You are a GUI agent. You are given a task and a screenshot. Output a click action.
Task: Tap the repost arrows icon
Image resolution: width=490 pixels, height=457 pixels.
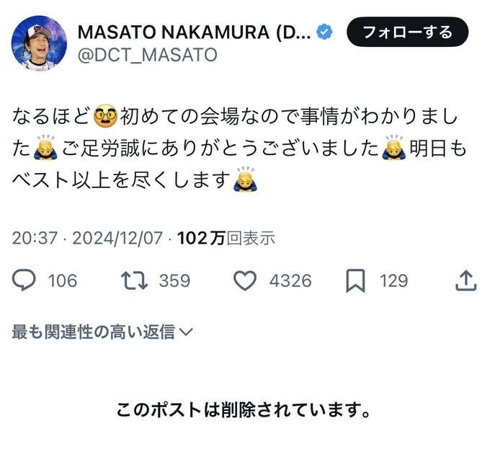click(x=134, y=280)
